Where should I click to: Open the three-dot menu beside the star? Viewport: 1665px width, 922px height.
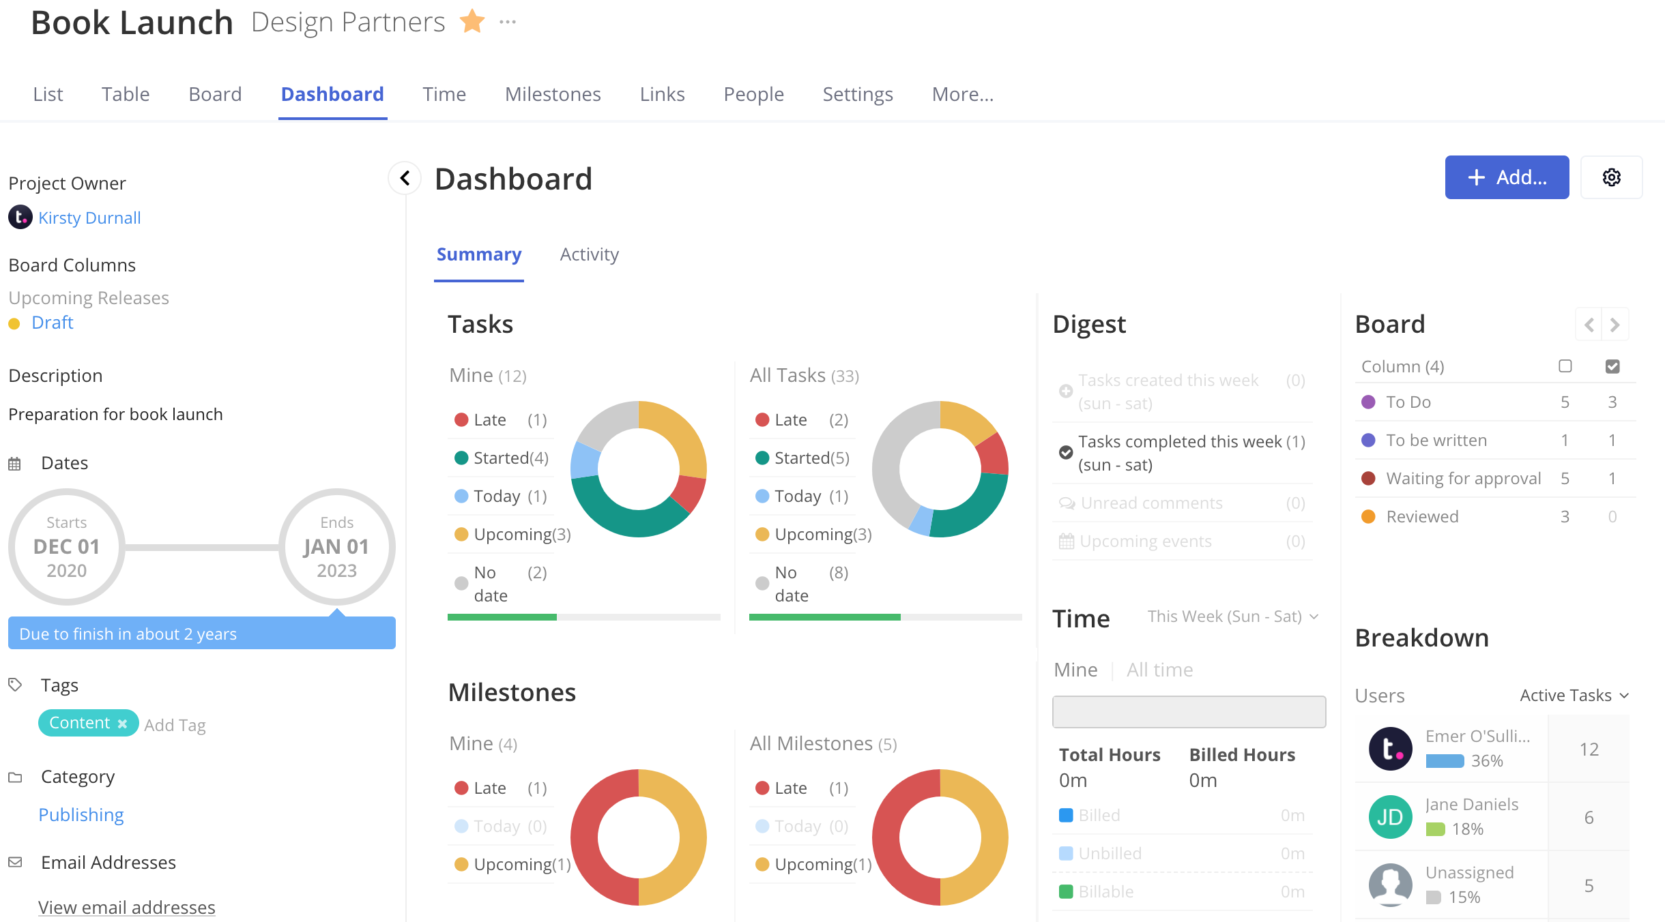(x=507, y=21)
